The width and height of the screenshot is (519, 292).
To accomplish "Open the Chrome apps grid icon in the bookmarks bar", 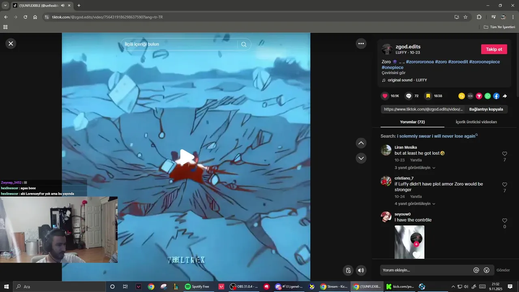I will [5, 27].
